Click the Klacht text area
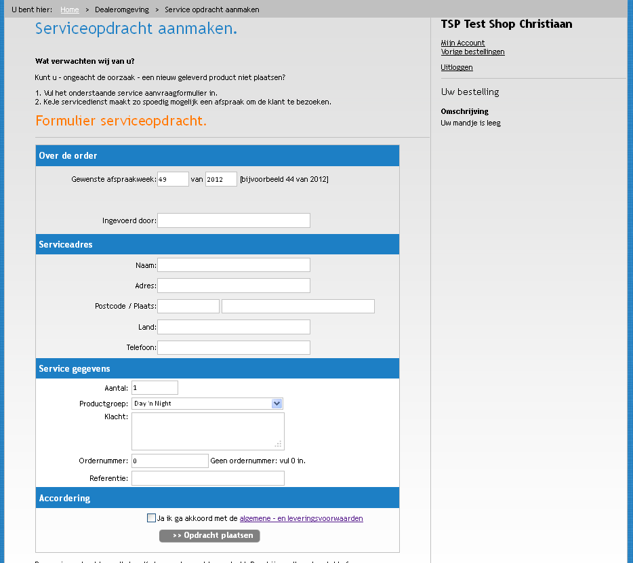 [x=207, y=431]
